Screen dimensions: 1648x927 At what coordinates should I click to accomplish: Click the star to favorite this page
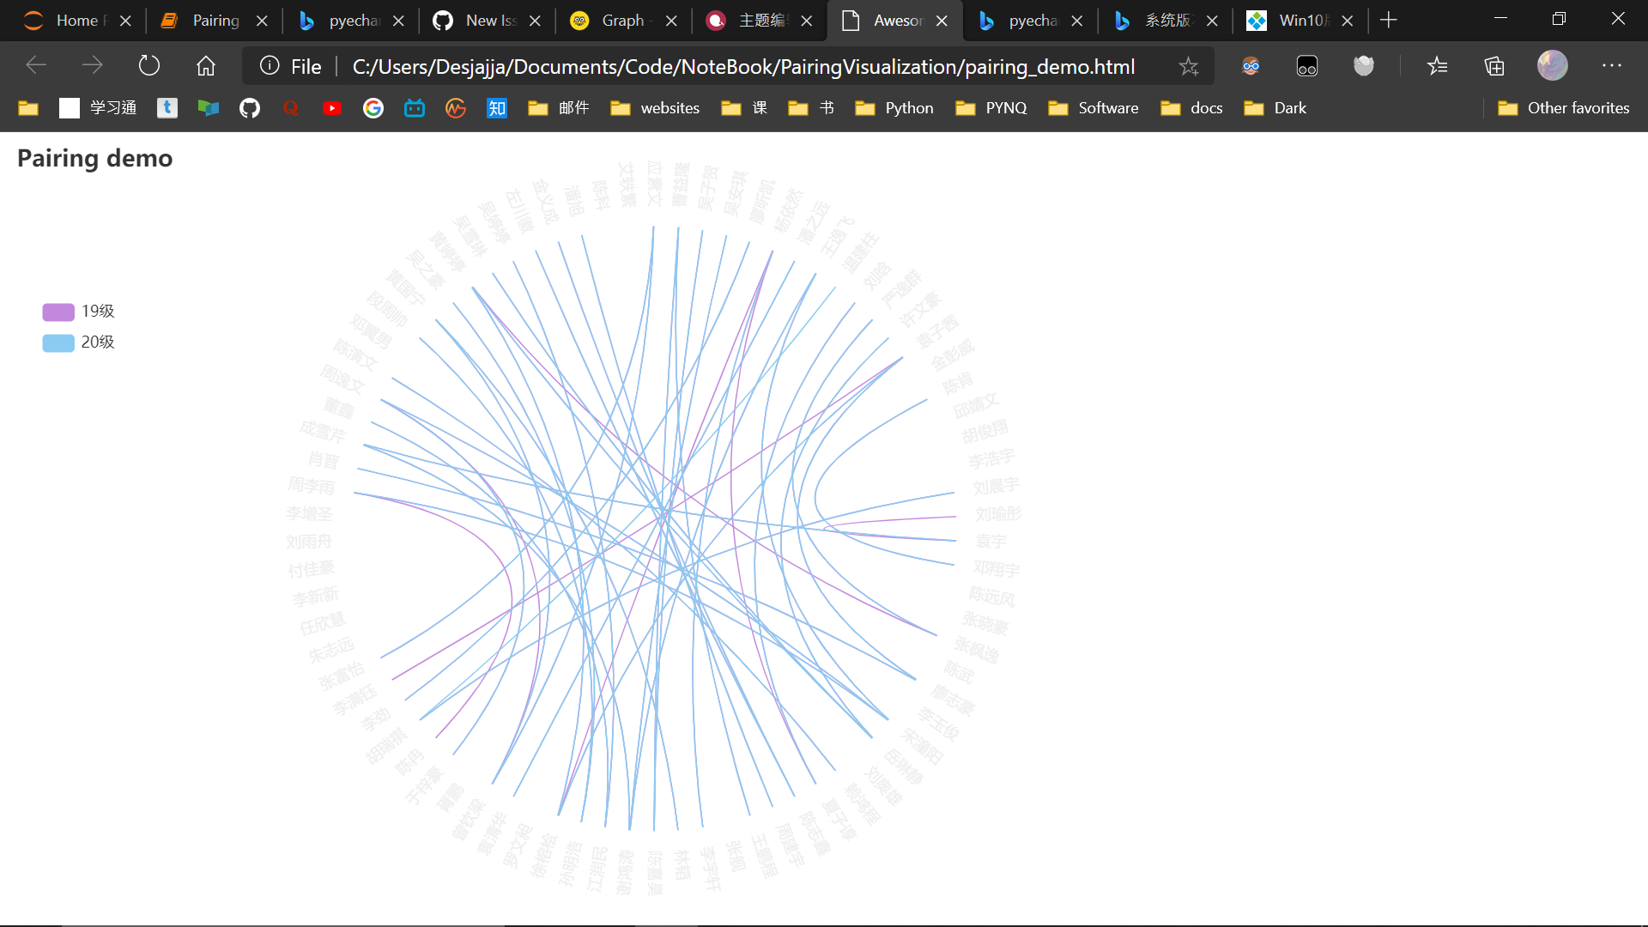pos(1189,66)
